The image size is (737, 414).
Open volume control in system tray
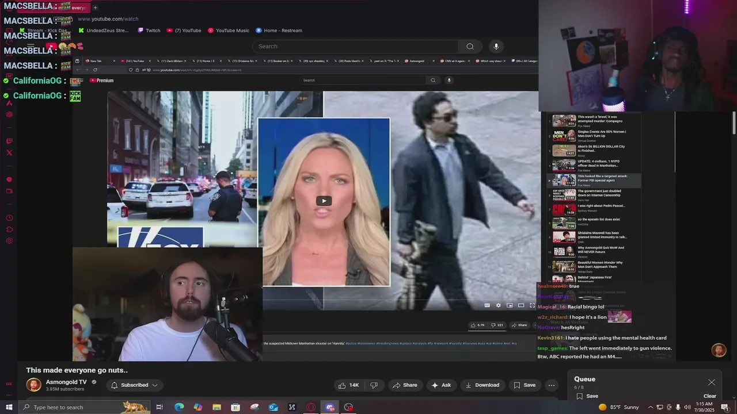coord(687,407)
